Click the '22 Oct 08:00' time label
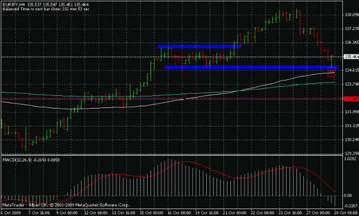The height and width of the screenshot is (216, 359). click(x=263, y=213)
